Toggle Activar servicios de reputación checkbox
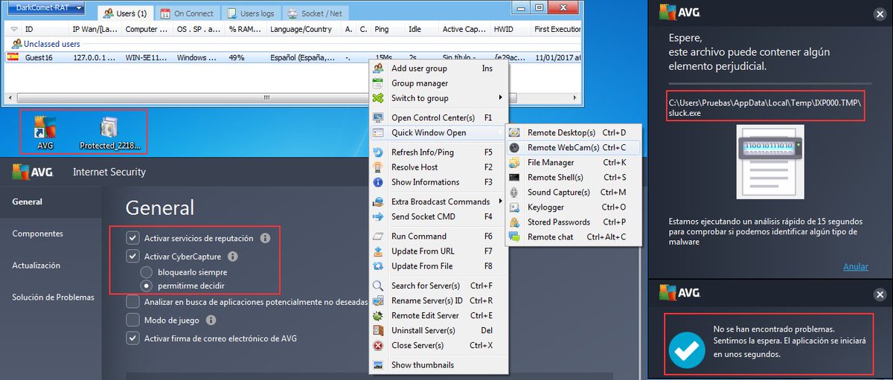Image resolution: width=893 pixels, height=380 pixels. [132, 239]
